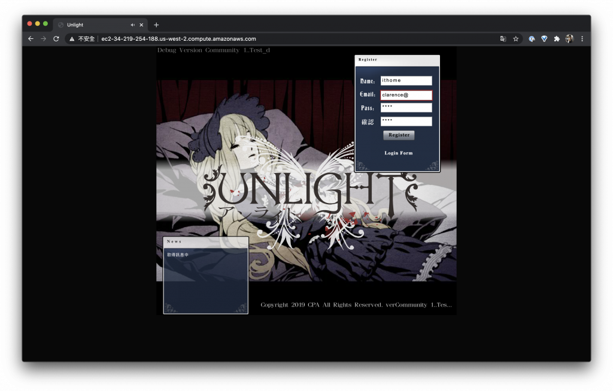613x391 pixels.
Task: Open a new browser tab
Action: [156, 25]
